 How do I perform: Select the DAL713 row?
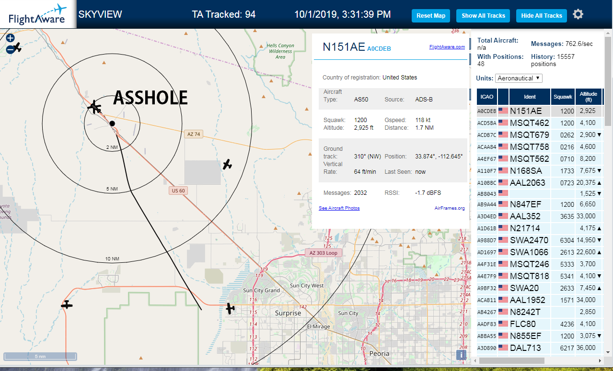coord(539,348)
